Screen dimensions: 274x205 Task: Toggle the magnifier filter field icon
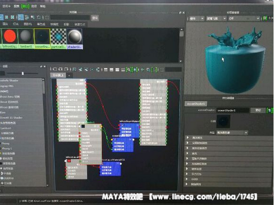(128, 69)
